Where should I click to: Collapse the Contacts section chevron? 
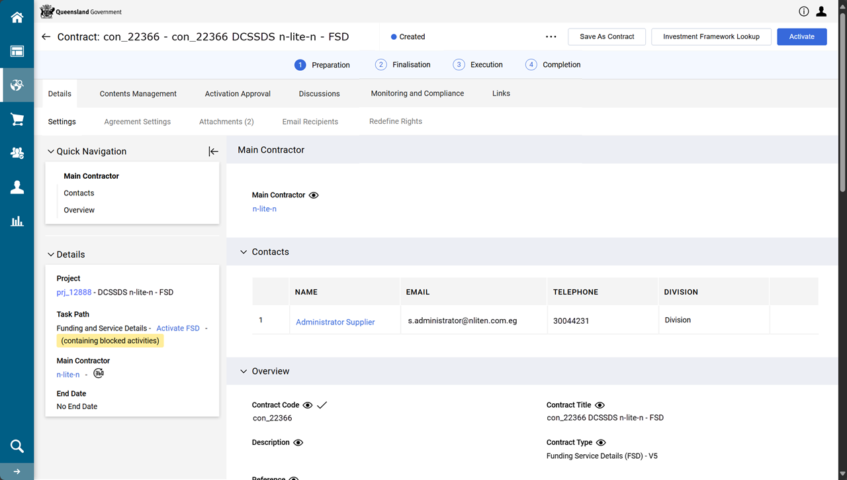244,252
